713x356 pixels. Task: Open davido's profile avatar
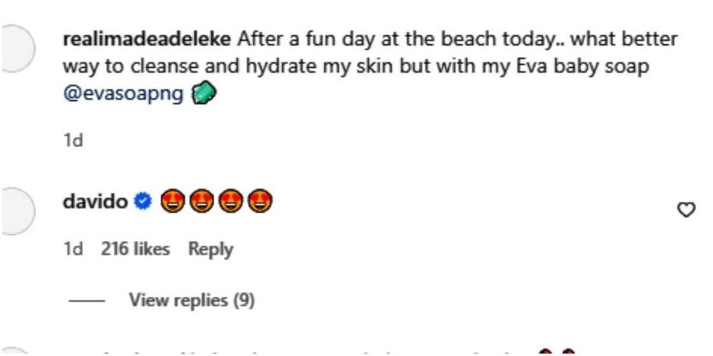click(18, 213)
